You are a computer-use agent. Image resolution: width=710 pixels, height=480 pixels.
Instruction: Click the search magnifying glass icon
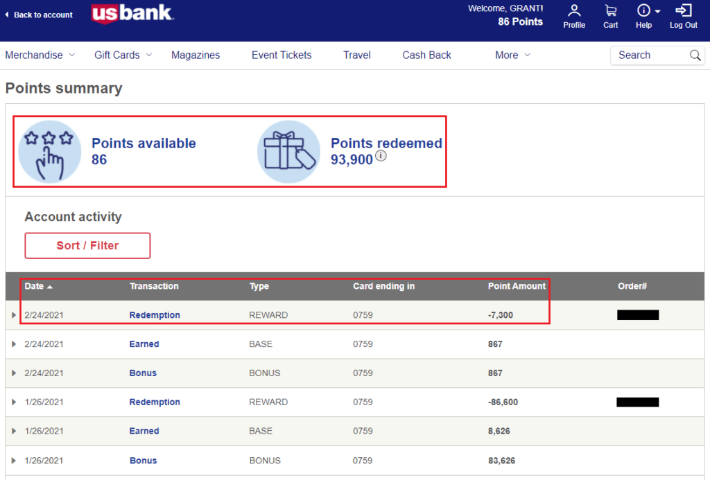click(x=695, y=55)
